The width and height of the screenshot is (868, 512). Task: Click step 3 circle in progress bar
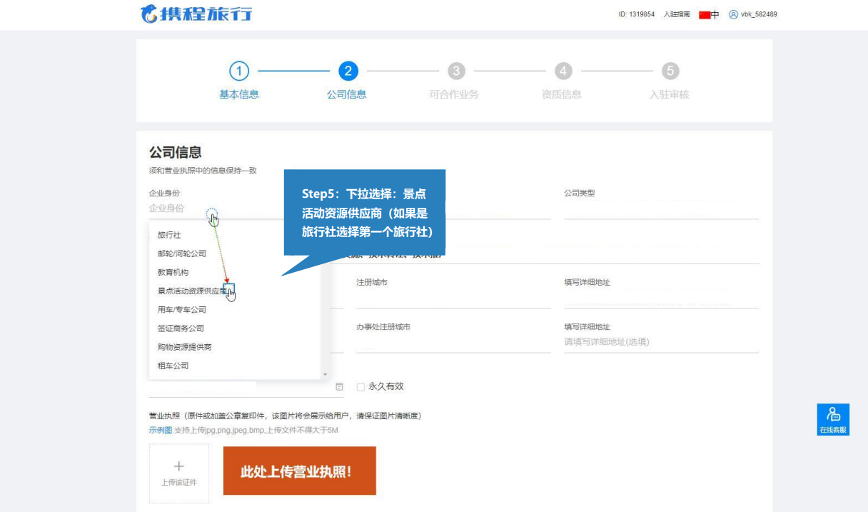pyautogui.click(x=455, y=71)
